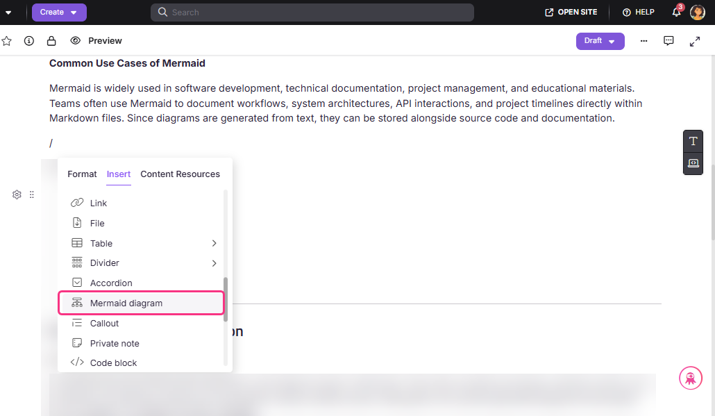Click the Mermaid description paragraph
Screen dimensions: 715x416
click(346, 103)
